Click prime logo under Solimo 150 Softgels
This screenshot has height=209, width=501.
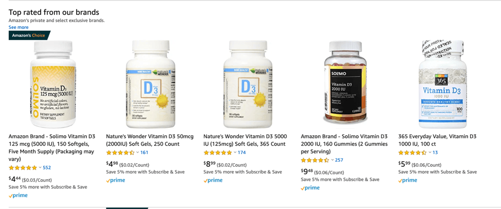[18, 195]
